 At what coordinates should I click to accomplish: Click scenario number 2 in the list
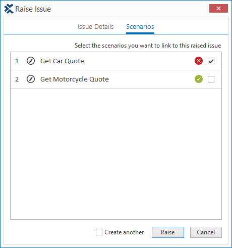tap(17, 79)
